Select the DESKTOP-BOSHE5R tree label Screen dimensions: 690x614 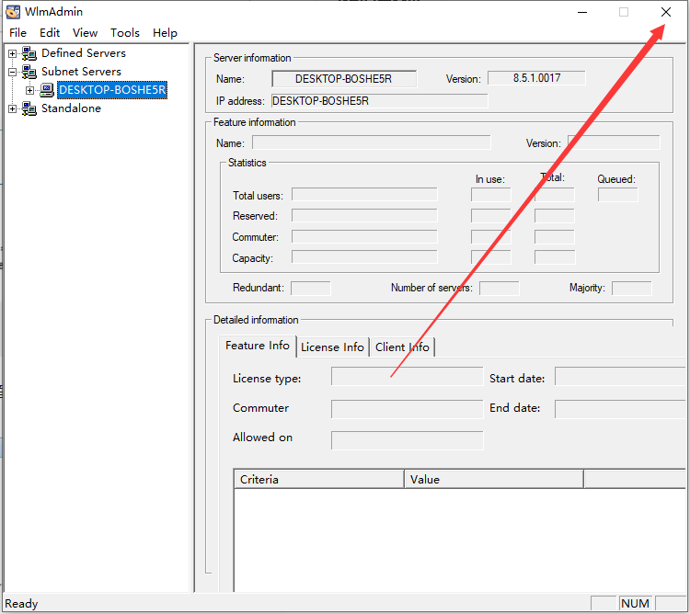[x=112, y=90]
